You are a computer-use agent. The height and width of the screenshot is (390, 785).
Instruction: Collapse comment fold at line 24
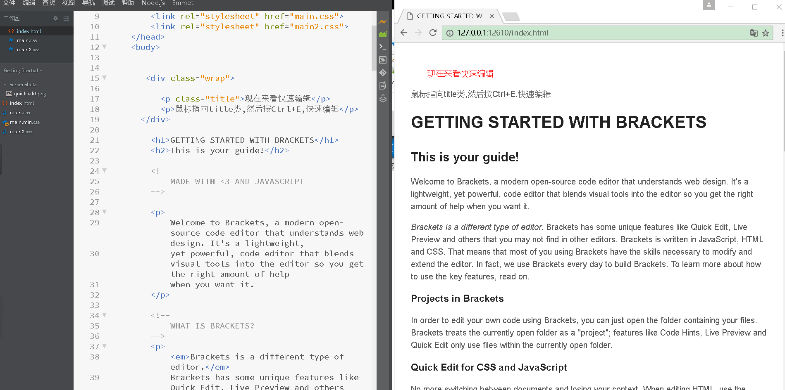[x=105, y=170]
